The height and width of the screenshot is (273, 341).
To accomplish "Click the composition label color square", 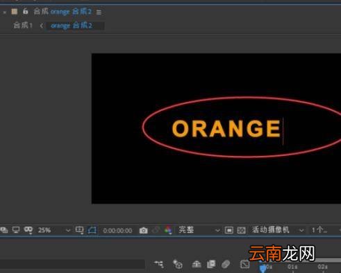I will [15, 11].
